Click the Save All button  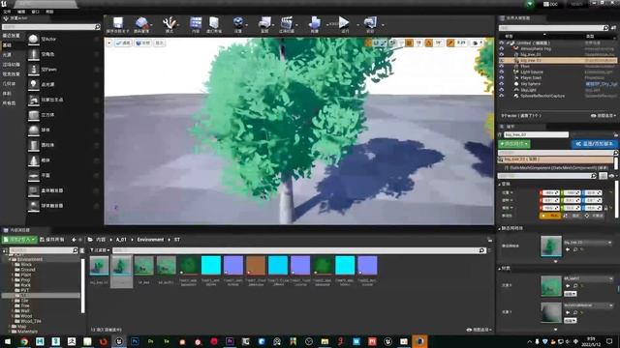coord(51,240)
